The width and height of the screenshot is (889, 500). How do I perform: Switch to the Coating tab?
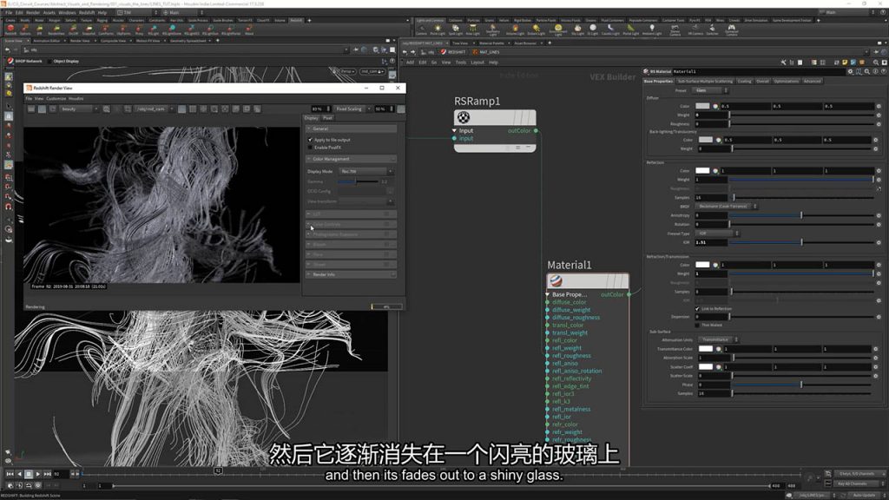click(744, 81)
